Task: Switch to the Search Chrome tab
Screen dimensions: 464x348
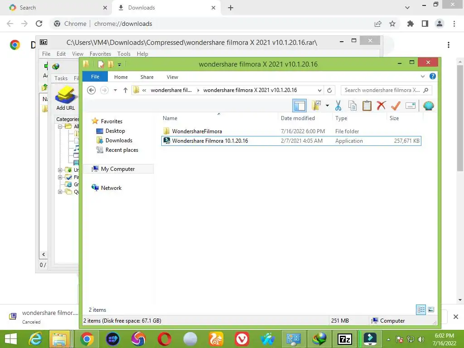Action: tap(56, 8)
